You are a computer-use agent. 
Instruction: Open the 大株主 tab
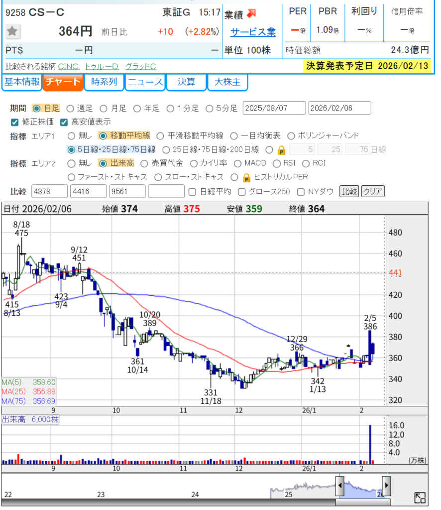[227, 82]
